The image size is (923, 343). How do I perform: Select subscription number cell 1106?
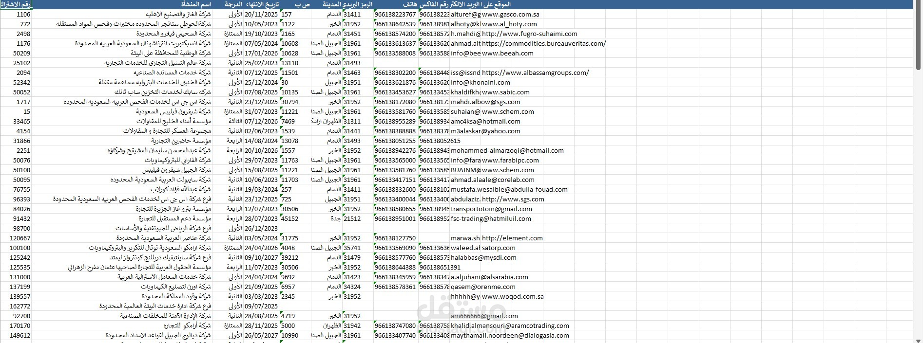(x=16, y=14)
